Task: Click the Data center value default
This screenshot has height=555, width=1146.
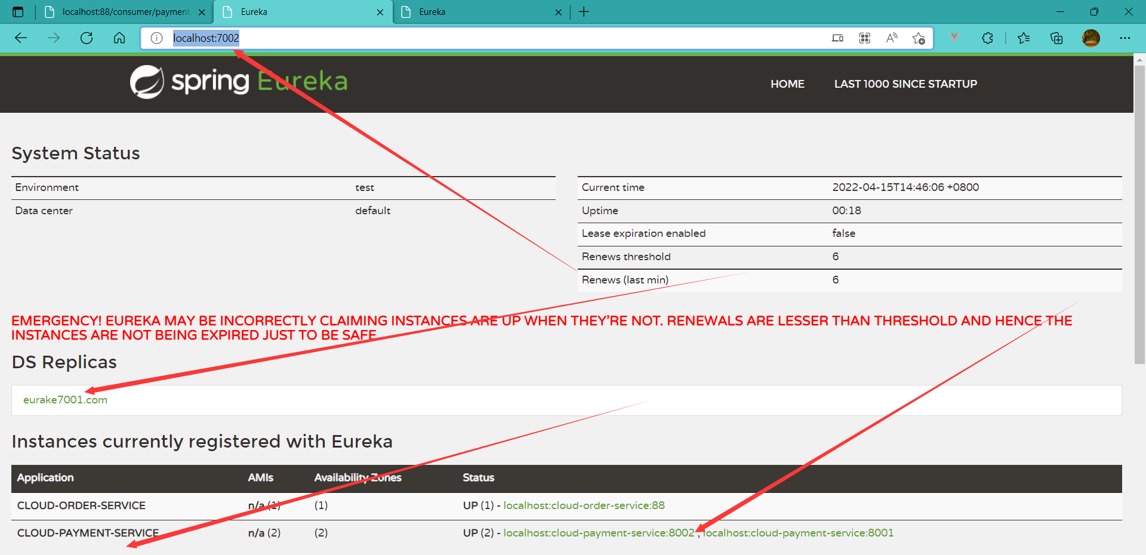Action: [372, 211]
